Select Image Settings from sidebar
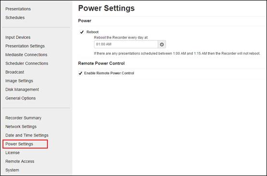267x176 pixels. (19, 81)
